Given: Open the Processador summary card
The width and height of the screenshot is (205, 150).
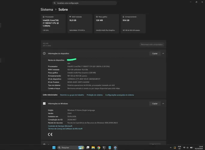Looking at the screenshot, I should pos(53,24).
